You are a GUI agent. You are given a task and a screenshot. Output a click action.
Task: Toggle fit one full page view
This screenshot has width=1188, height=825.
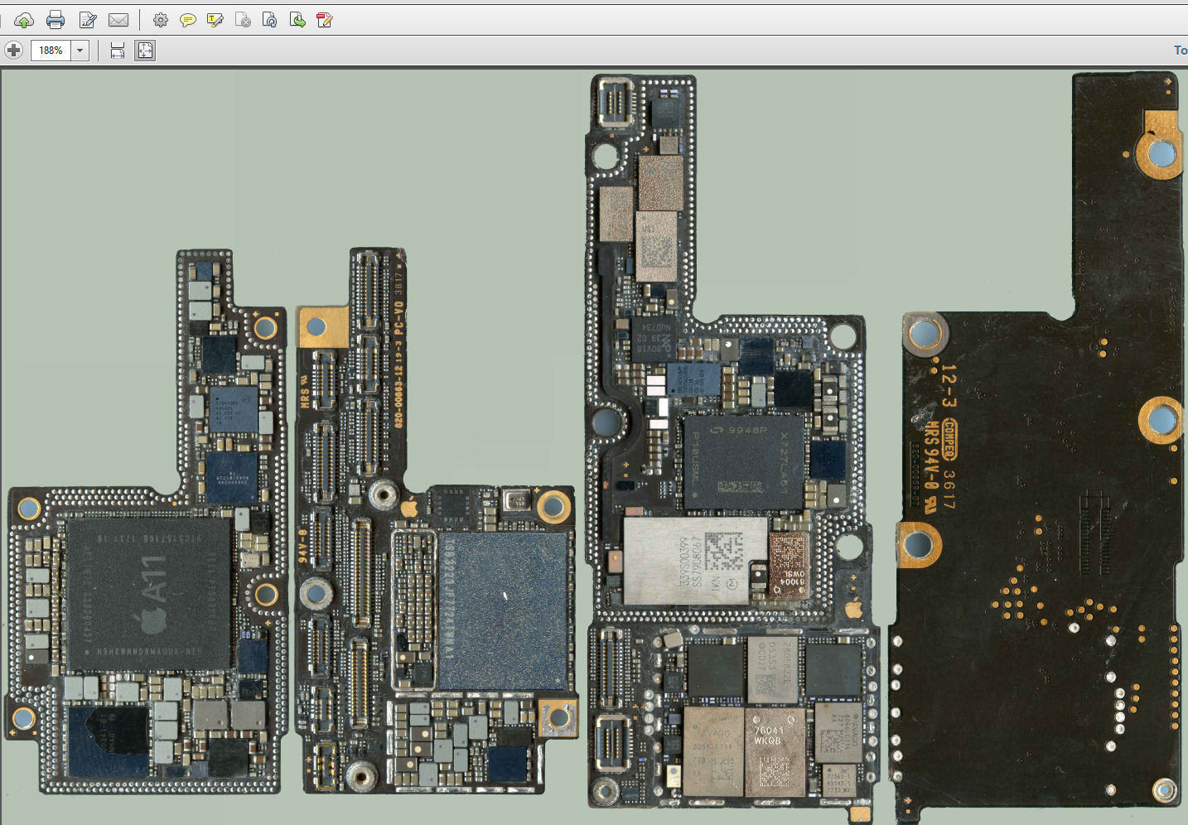pyautogui.click(x=145, y=51)
